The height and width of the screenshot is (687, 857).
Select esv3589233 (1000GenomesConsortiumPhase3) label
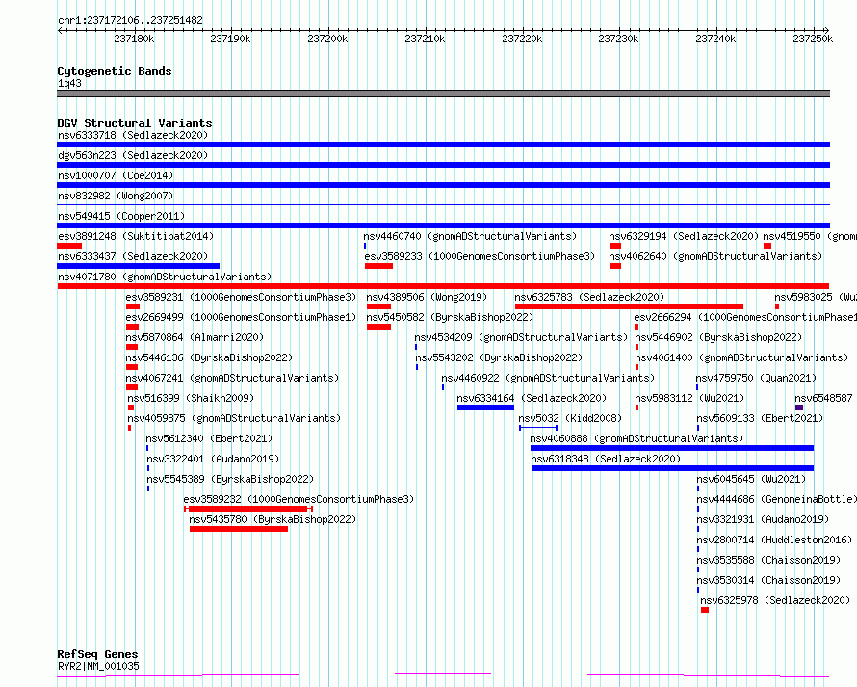(480, 256)
